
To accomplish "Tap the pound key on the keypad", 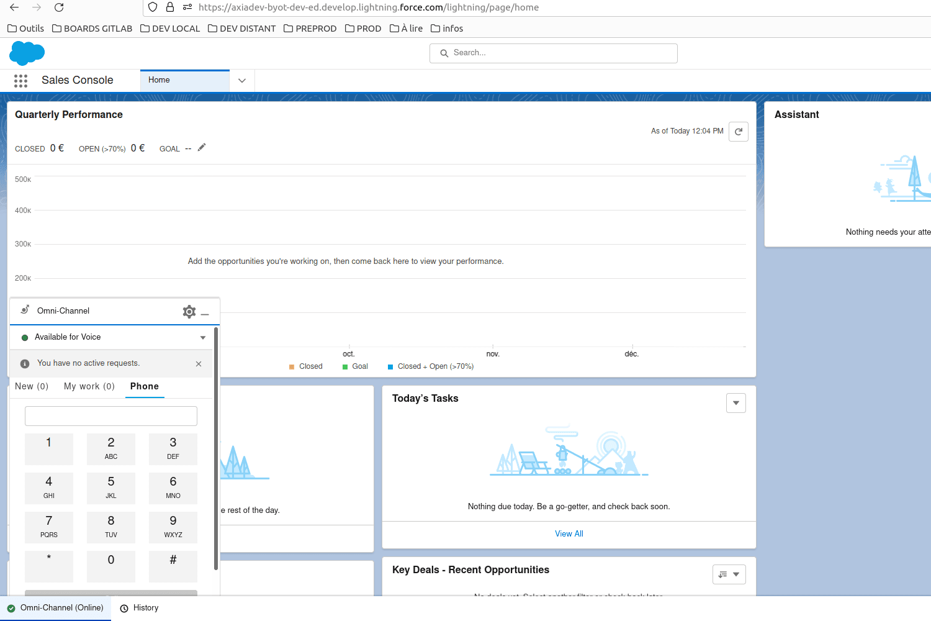I will [x=173, y=566].
